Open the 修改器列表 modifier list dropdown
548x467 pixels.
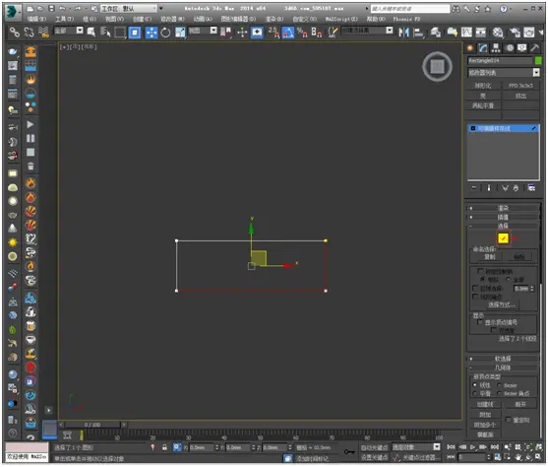point(504,73)
